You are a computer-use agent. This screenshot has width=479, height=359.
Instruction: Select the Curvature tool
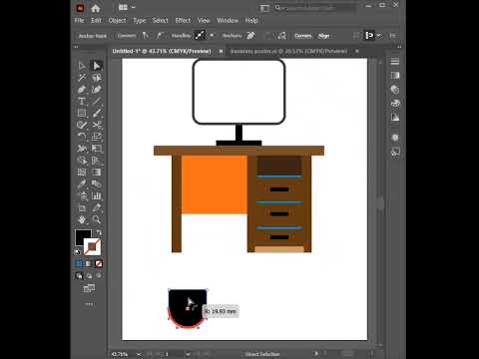[97, 90]
